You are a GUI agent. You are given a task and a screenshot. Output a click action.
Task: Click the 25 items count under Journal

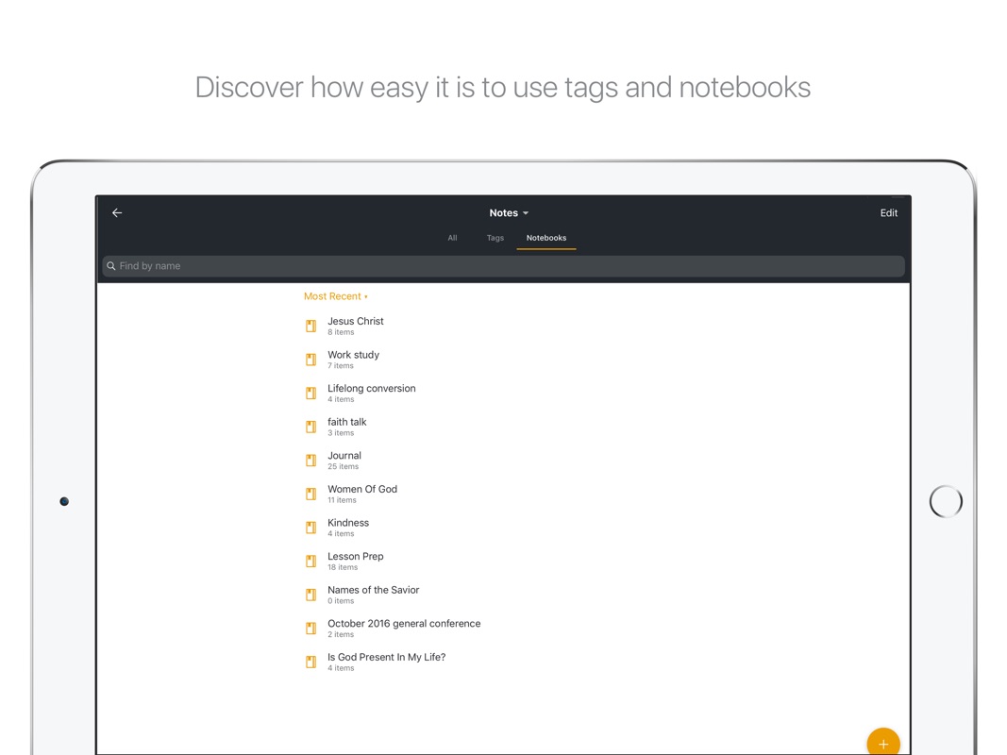343,467
